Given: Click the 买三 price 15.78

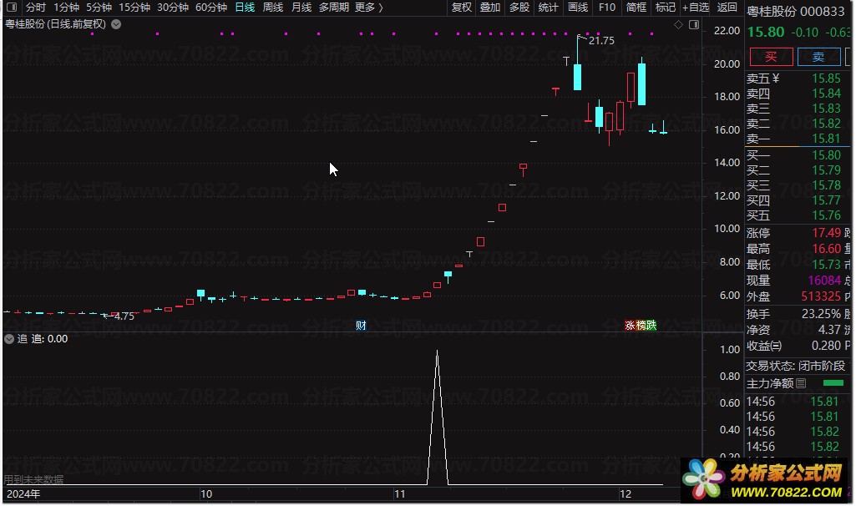Looking at the screenshot, I should click(826, 185).
